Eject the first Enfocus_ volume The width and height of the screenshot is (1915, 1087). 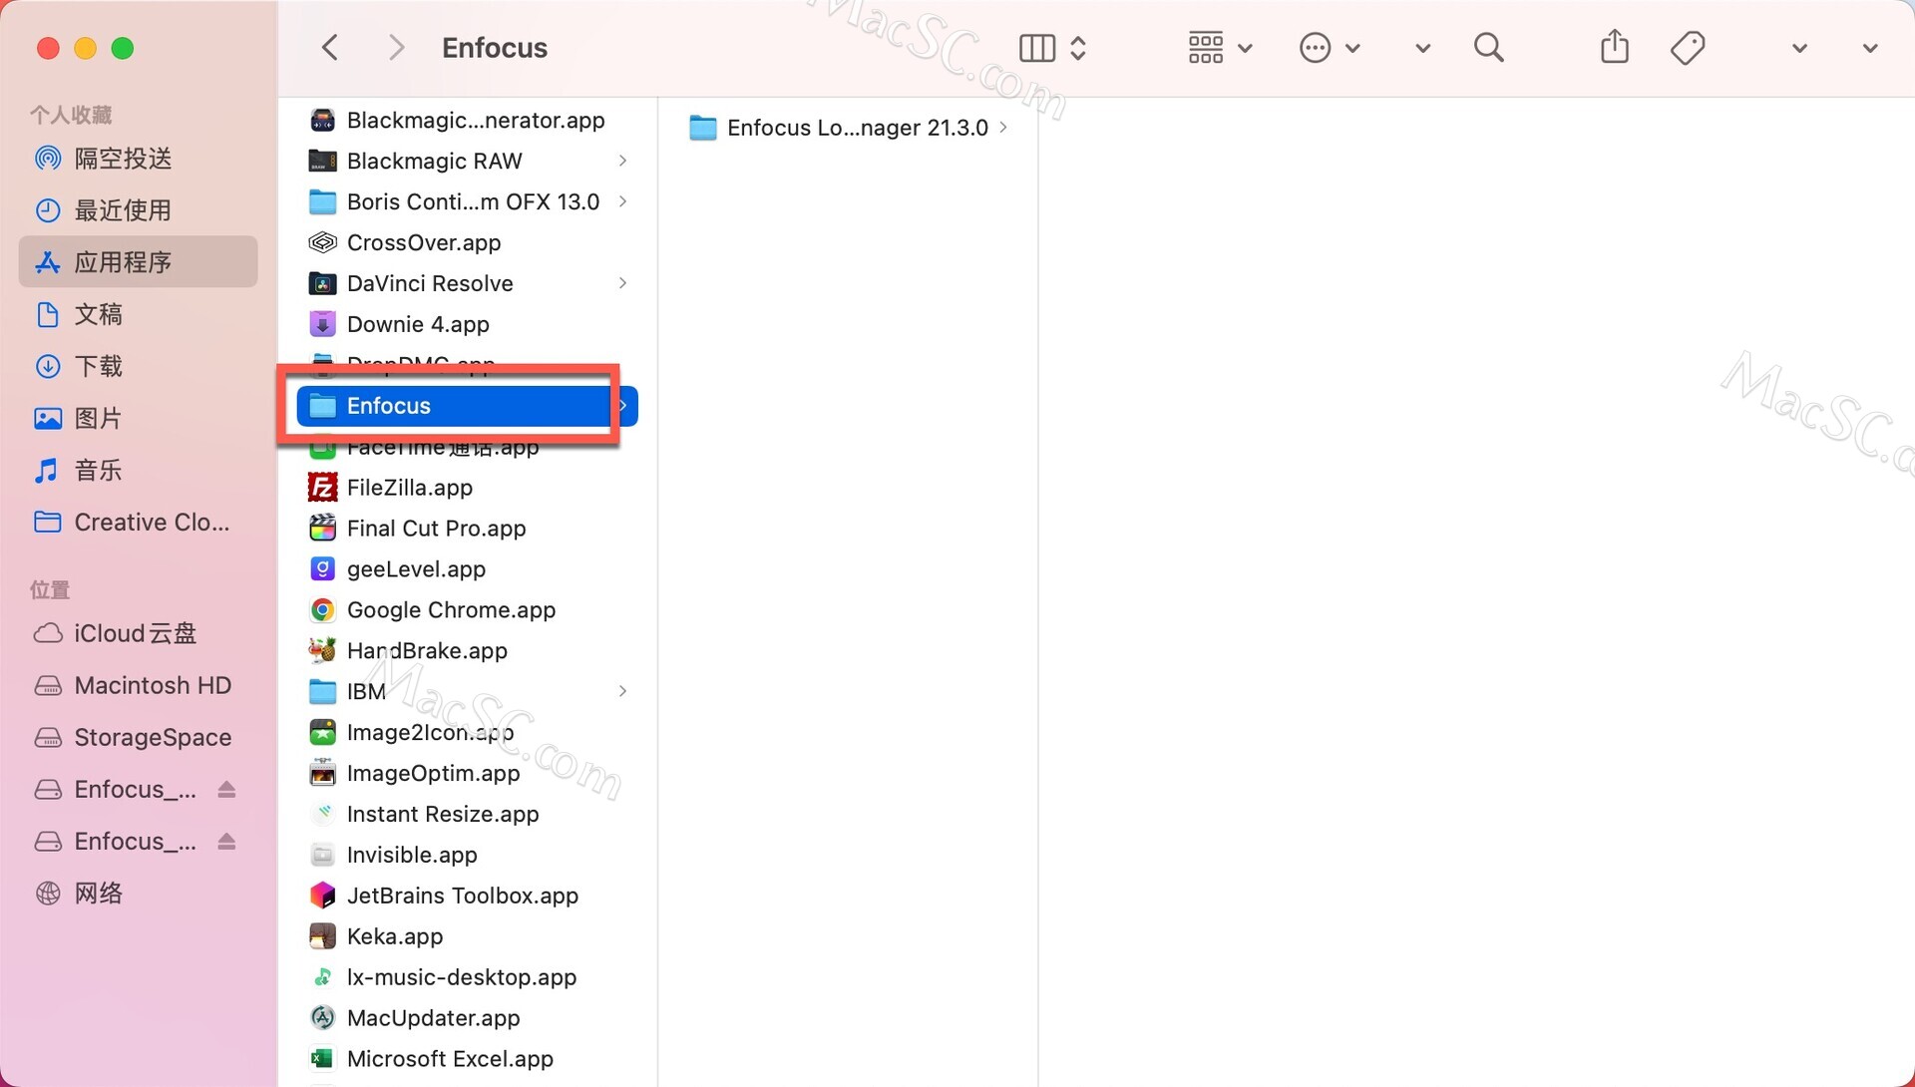click(x=226, y=789)
